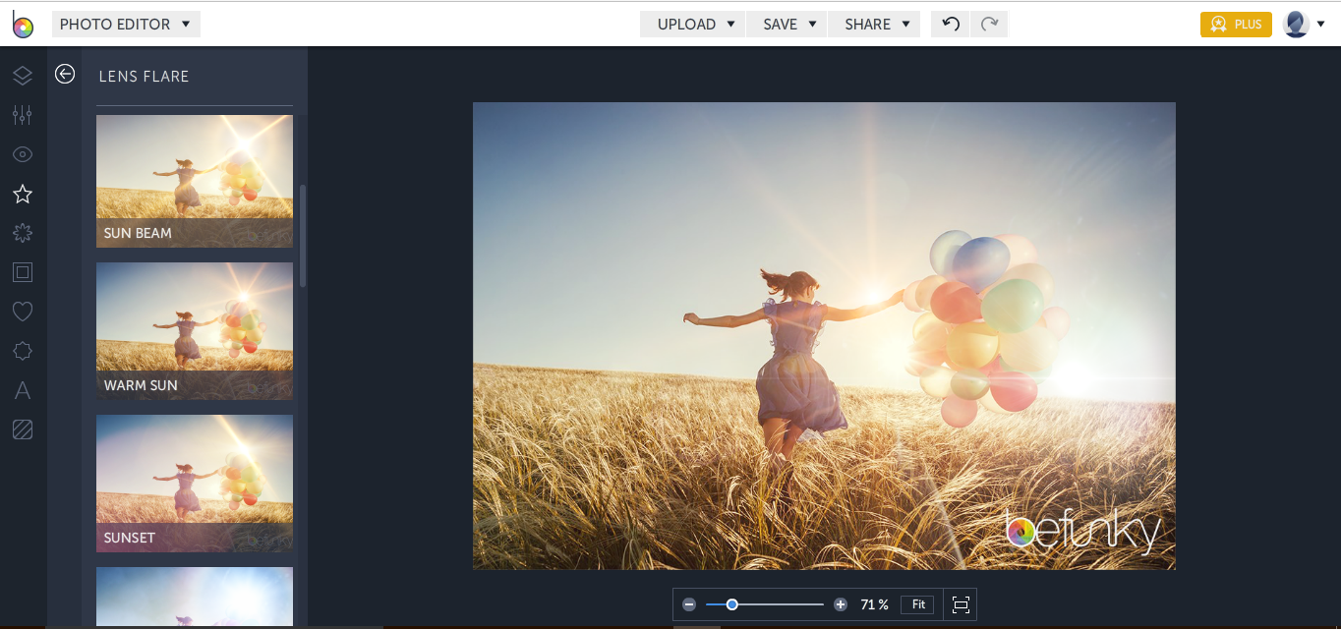Zoom in with the plus icon

(841, 604)
